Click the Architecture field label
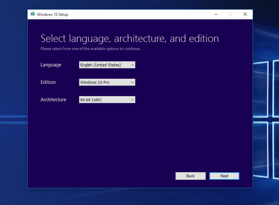 [53, 100]
